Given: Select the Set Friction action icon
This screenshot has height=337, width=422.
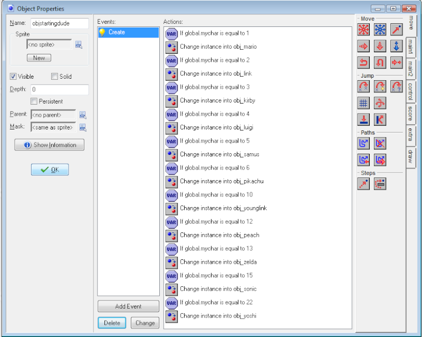Looking at the screenshot, I should 396,63.
